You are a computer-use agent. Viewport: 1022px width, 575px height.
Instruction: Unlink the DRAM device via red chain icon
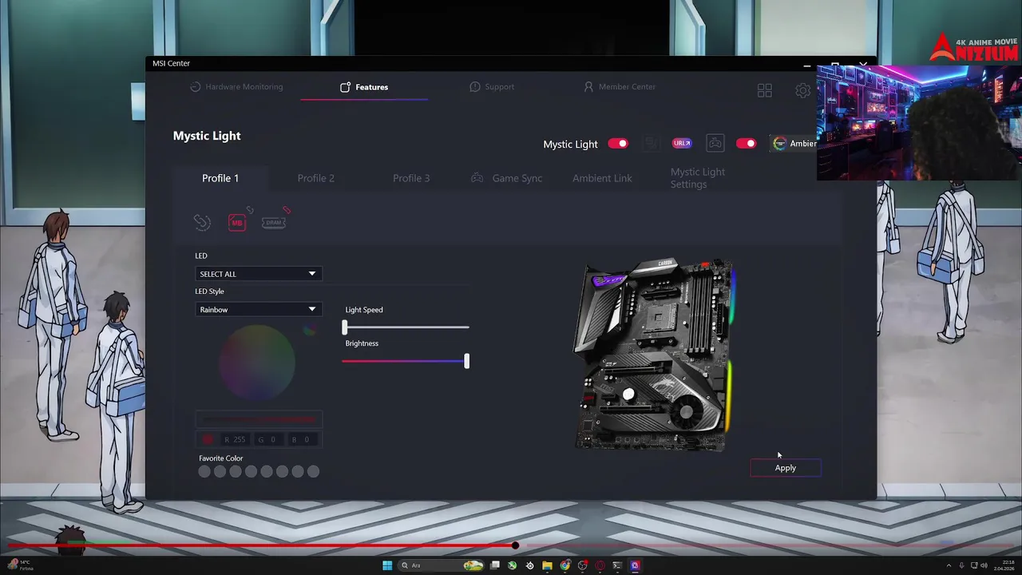pyautogui.click(x=287, y=210)
